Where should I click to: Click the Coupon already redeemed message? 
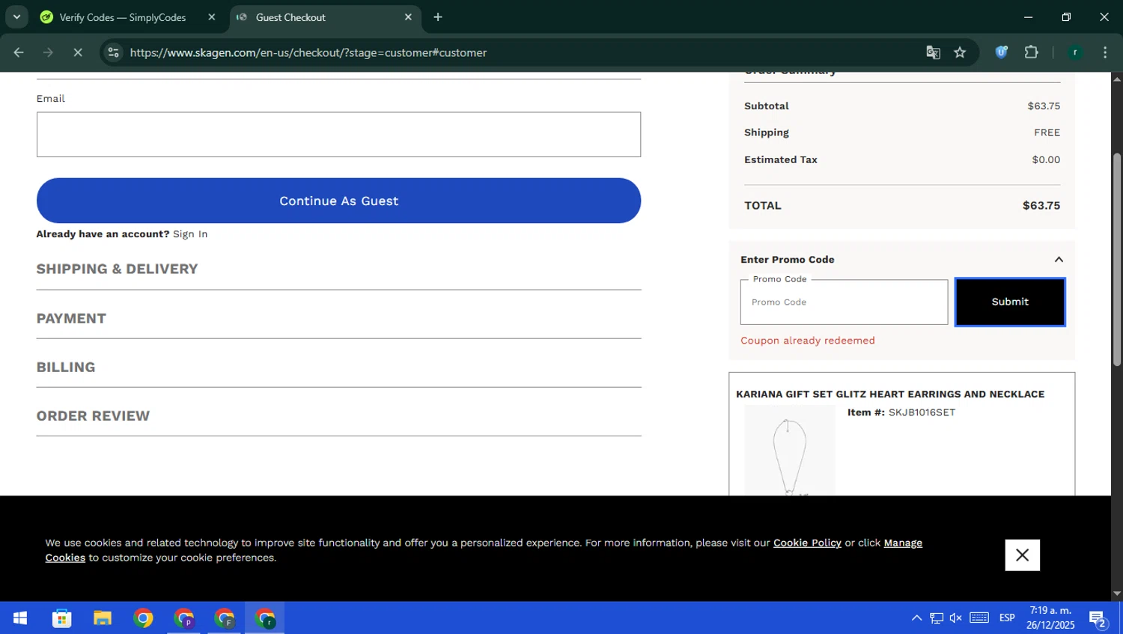click(x=808, y=341)
